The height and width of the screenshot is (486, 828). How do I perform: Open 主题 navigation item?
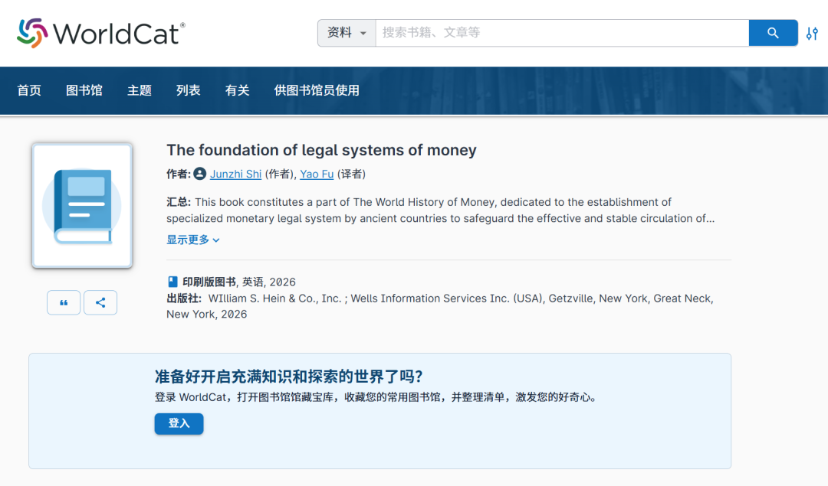(x=140, y=90)
